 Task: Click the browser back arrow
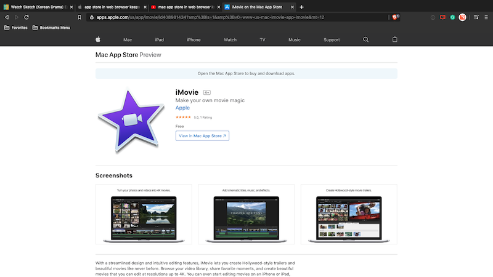coord(7,17)
